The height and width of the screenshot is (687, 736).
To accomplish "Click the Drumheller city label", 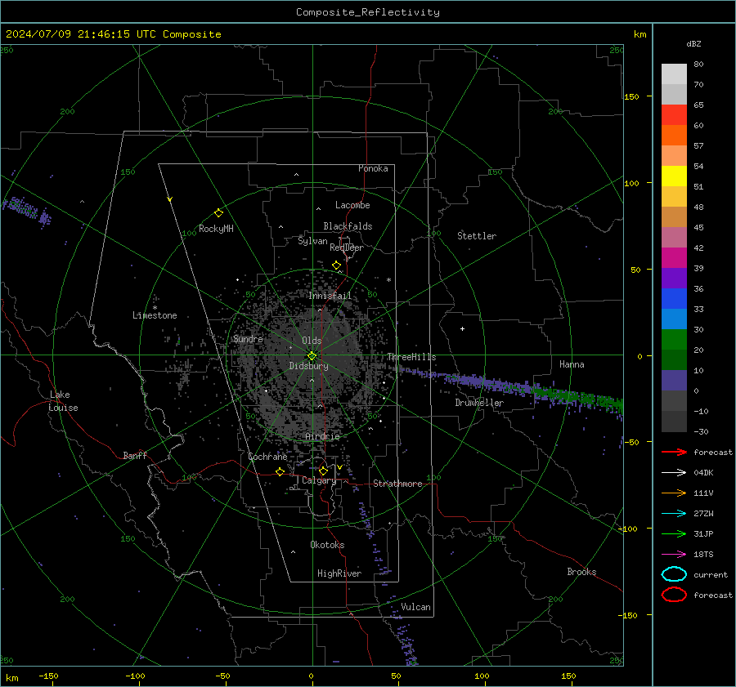I will point(479,403).
